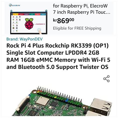Open the ElecroW 7 inch Raspberry Pi ad title
This screenshot has width=118, height=118.
82,9
